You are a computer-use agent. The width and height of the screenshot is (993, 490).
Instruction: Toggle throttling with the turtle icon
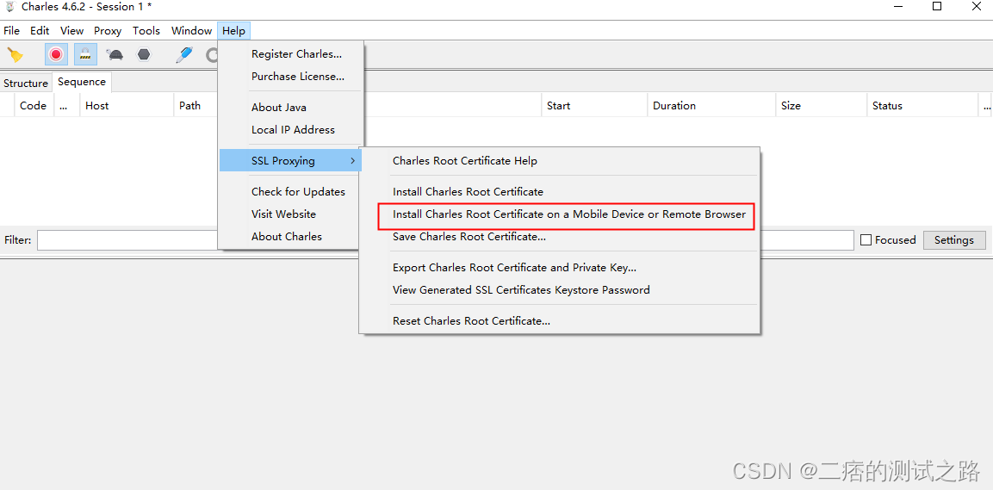[115, 55]
